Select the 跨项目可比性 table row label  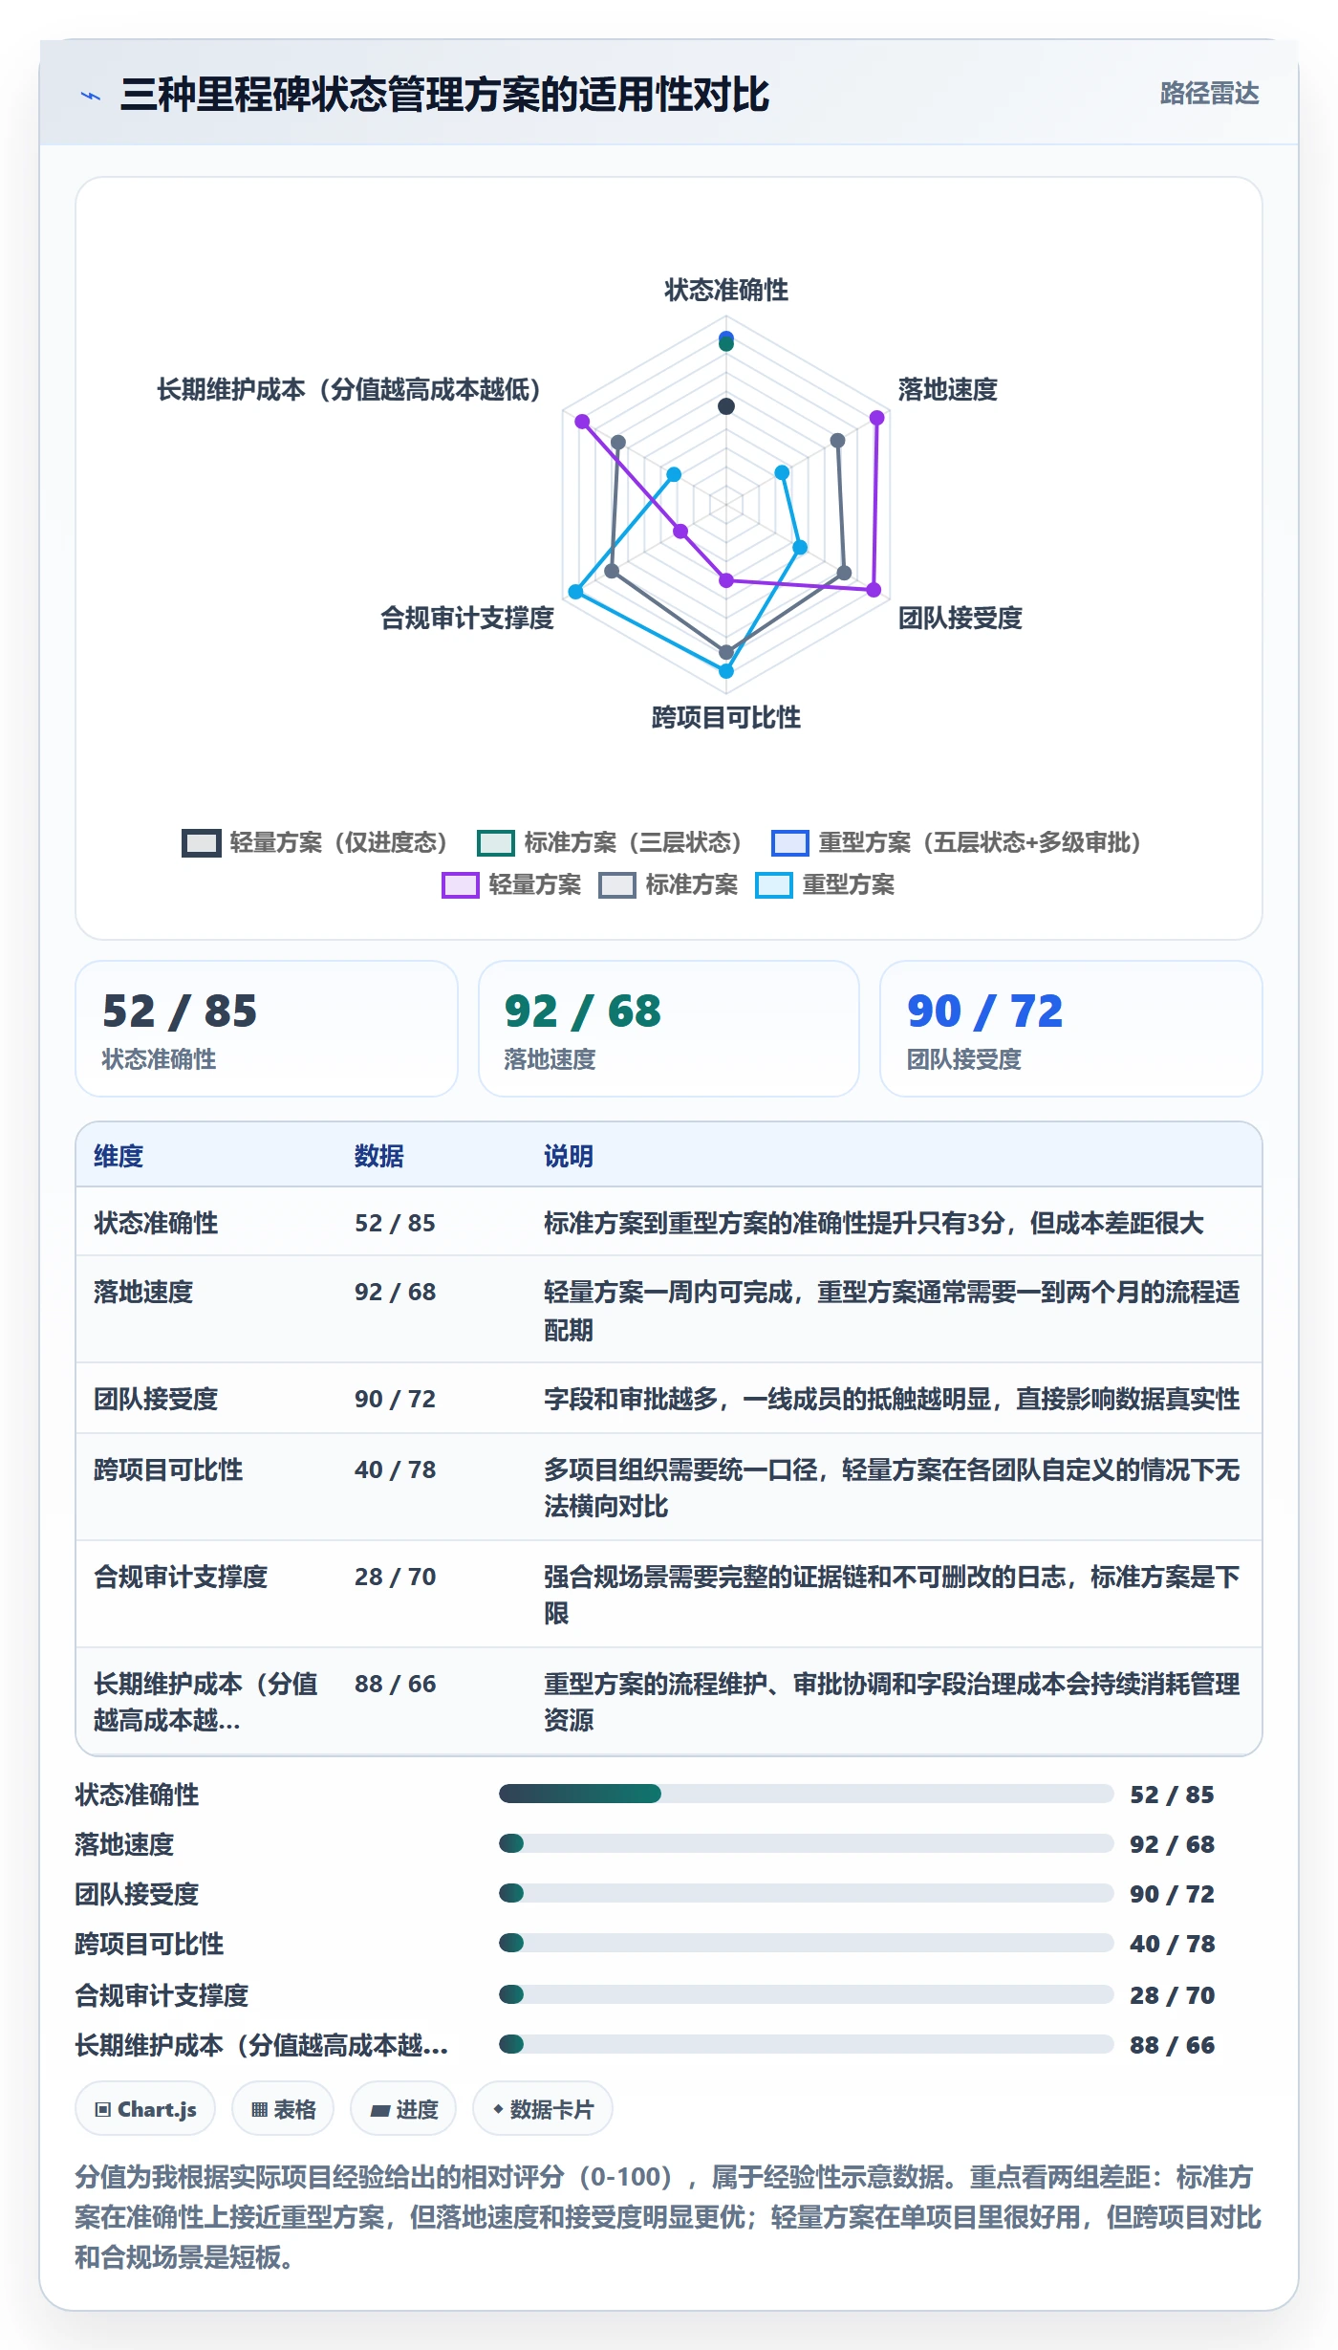[168, 1469]
